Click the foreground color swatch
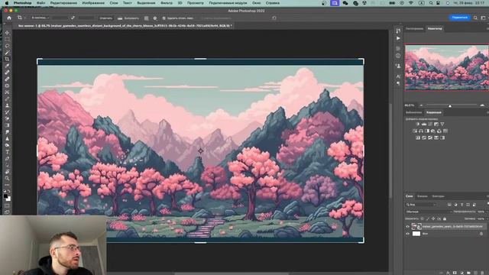This screenshot has width=489, height=275. (5, 196)
